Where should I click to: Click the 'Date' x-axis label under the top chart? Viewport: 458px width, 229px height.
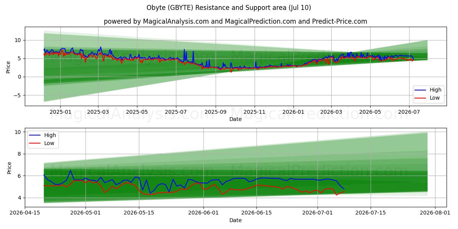point(235,119)
